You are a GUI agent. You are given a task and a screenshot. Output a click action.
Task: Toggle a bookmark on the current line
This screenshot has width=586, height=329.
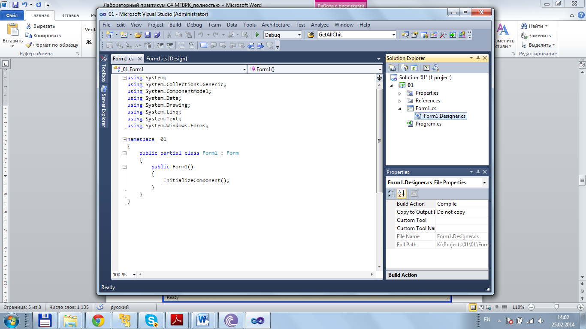point(203,45)
